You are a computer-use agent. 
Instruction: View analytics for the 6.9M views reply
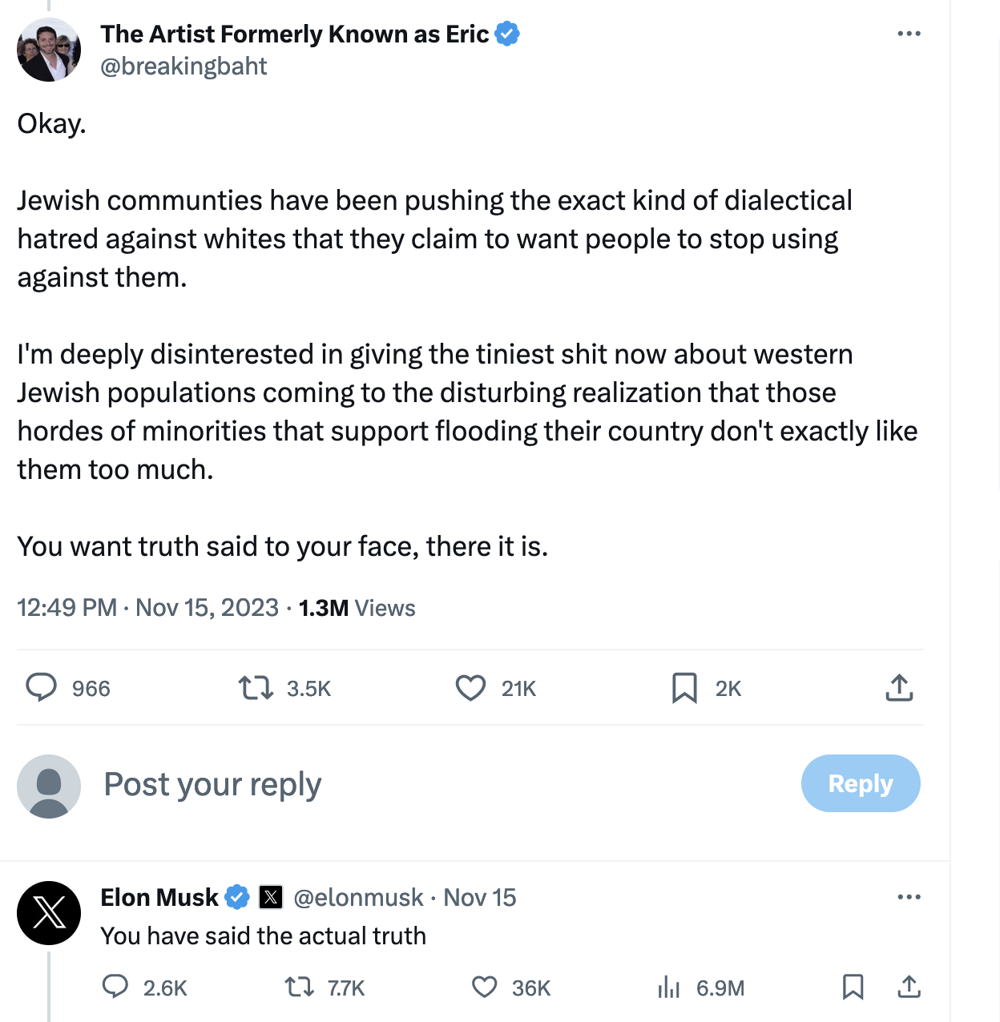pyautogui.click(x=668, y=988)
